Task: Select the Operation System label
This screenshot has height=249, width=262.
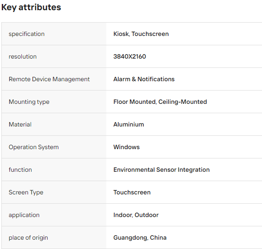Action: click(34, 147)
